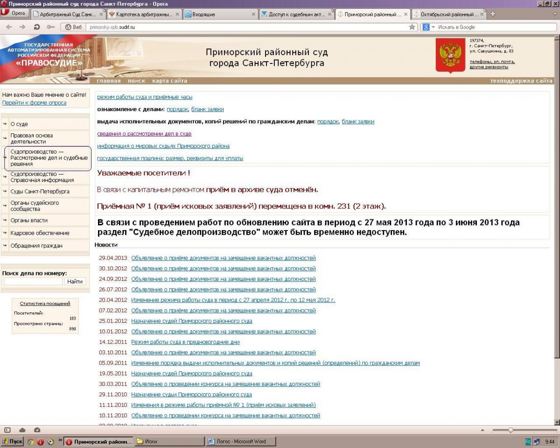Expand the 'О суде' sidebar menu
This screenshot has width=560, height=448.
[x=19, y=125]
